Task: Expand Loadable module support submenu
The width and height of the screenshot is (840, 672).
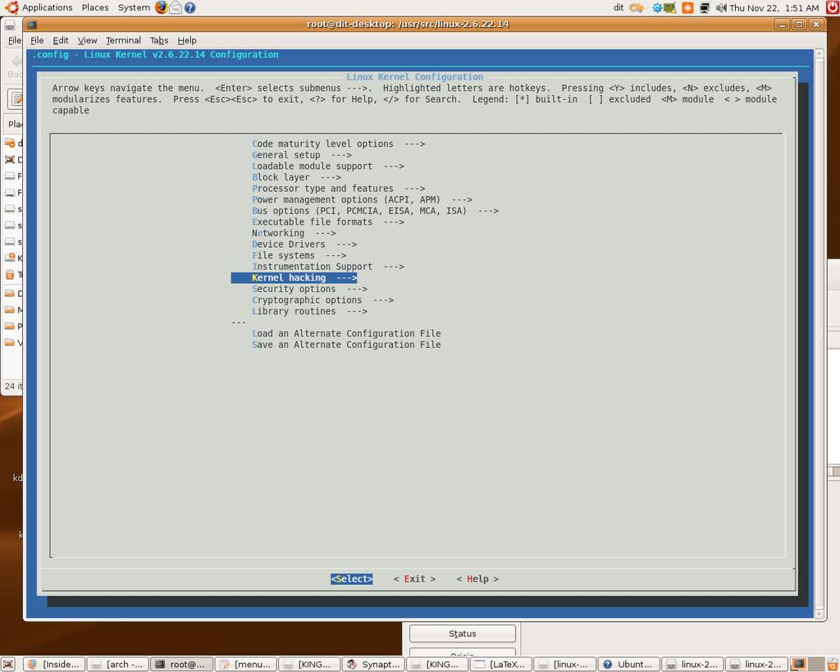Action: click(328, 166)
